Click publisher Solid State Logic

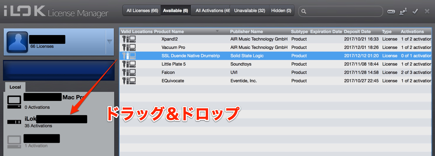click(247, 56)
